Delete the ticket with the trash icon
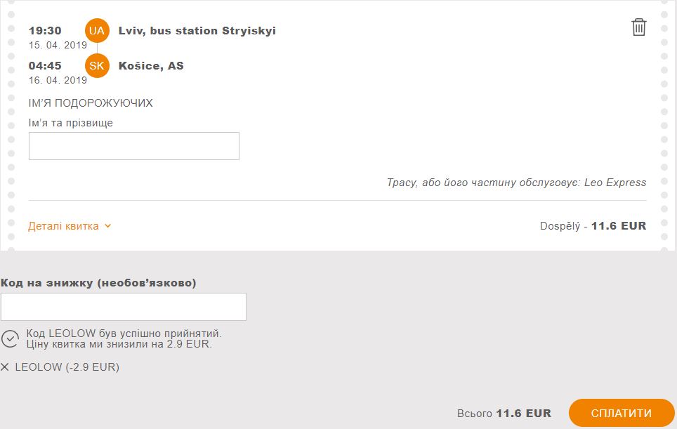The image size is (677, 429). (x=638, y=27)
